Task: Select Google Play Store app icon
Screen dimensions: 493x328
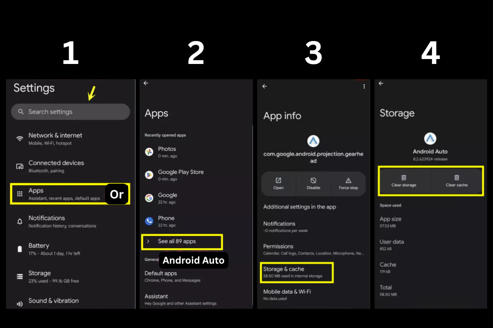Action: click(149, 175)
